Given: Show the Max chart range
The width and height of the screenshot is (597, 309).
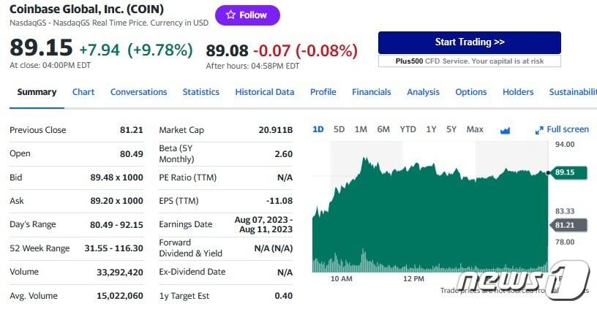Looking at the screenshot, I should click(475, 129).
